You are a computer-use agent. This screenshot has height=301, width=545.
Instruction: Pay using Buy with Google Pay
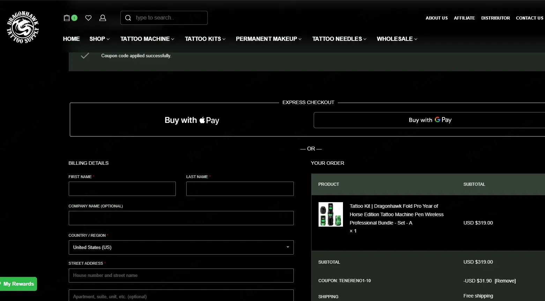[x=430, y=120]
